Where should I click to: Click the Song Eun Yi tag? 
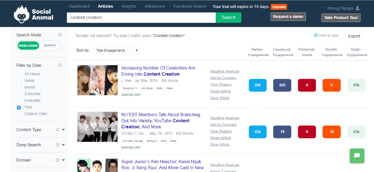(x=130, y=88)
